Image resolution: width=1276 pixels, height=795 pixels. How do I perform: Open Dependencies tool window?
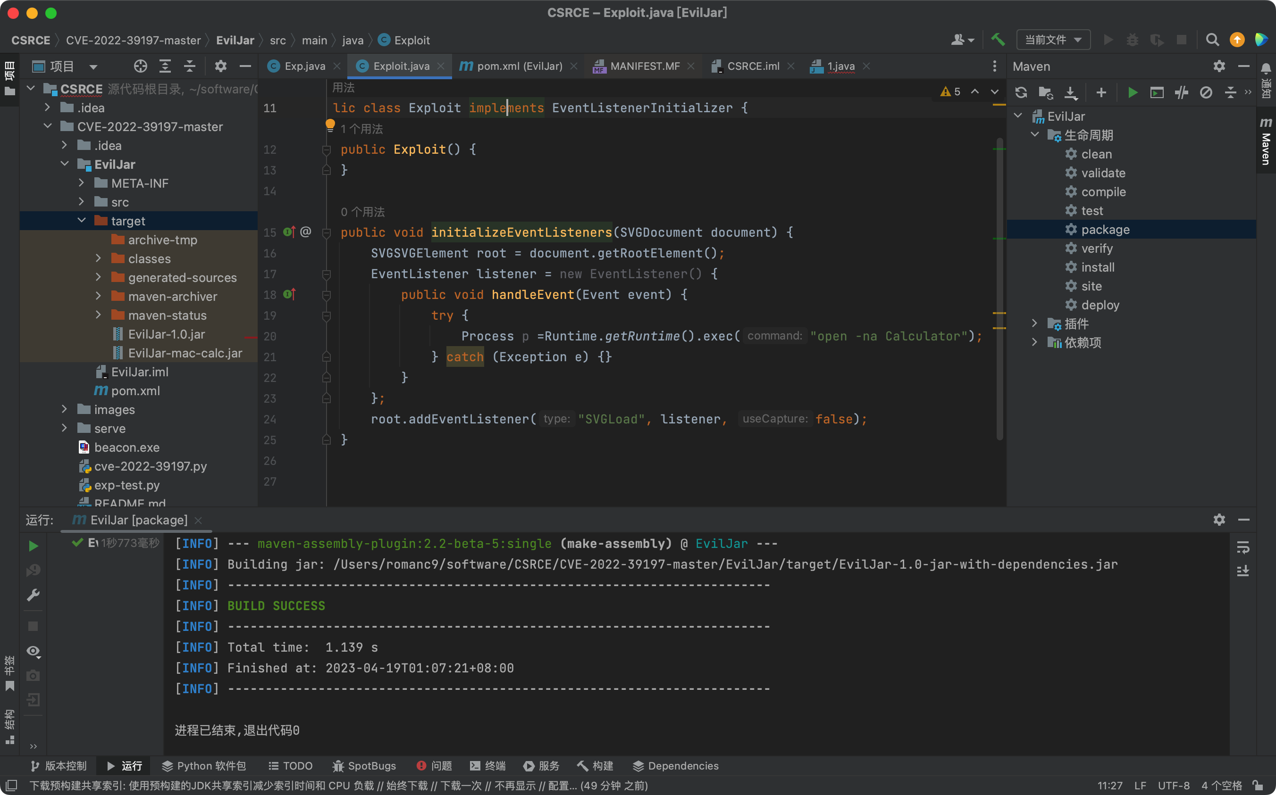[676, 766]
